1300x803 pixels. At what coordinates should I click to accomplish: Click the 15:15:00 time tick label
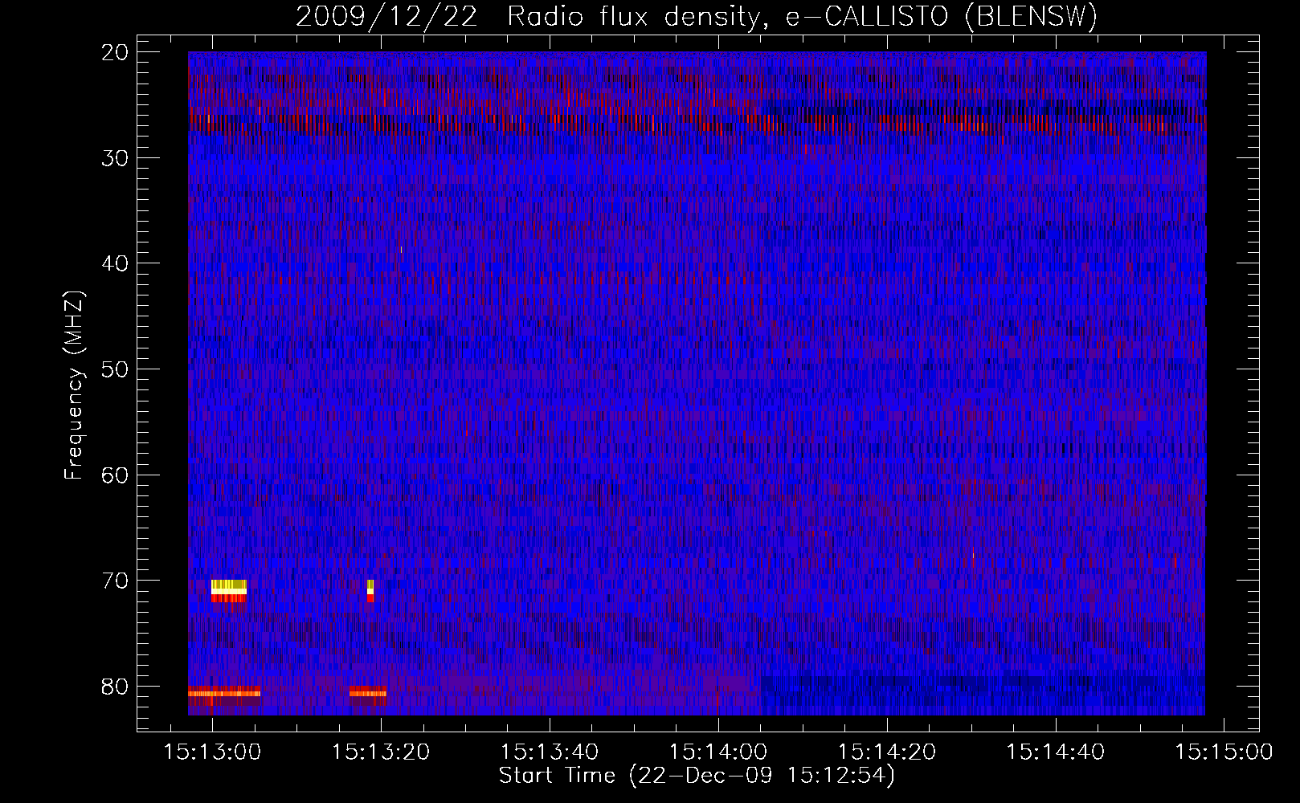click(1224, 752)
